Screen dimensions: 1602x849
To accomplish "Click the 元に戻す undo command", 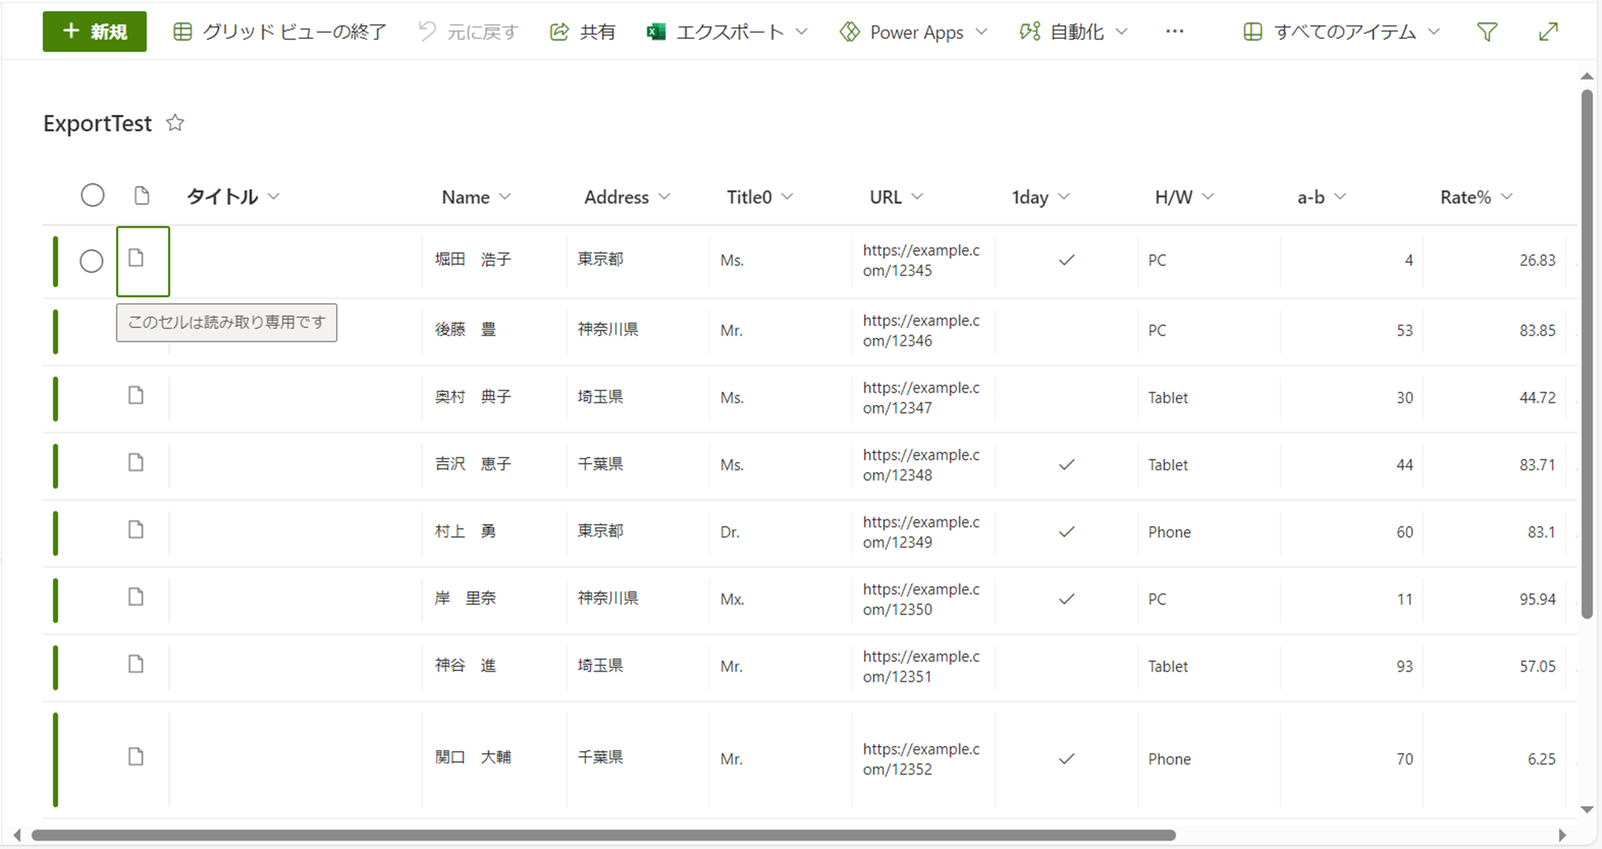I will tap(468, 32).
